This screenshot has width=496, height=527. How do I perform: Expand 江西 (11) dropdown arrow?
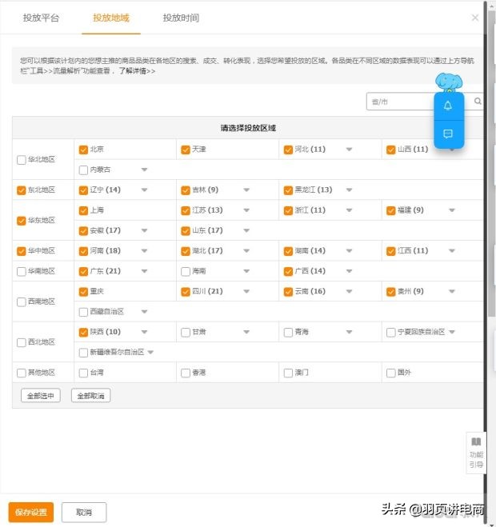[452, 251]
